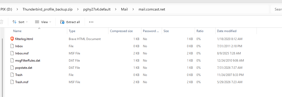Open the View dropdown

pos(43,22)
